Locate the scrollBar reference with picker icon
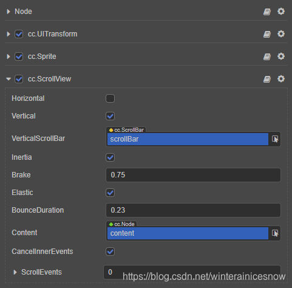This screenshot has width=292, height=288. [x=275, y=139]
